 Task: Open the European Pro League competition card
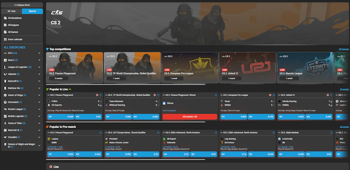pyautogui.click(x=190, y=68)
